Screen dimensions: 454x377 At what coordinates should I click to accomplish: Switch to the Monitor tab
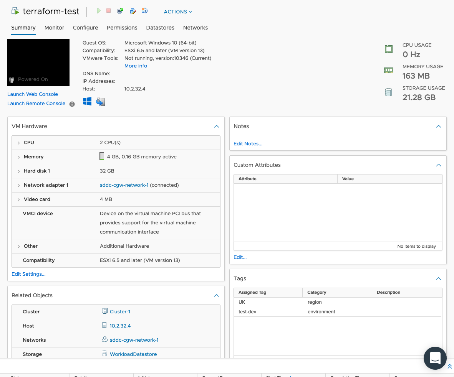pos(54,28)
